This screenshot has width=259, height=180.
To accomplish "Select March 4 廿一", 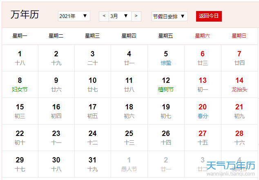I will click(129, 58).
